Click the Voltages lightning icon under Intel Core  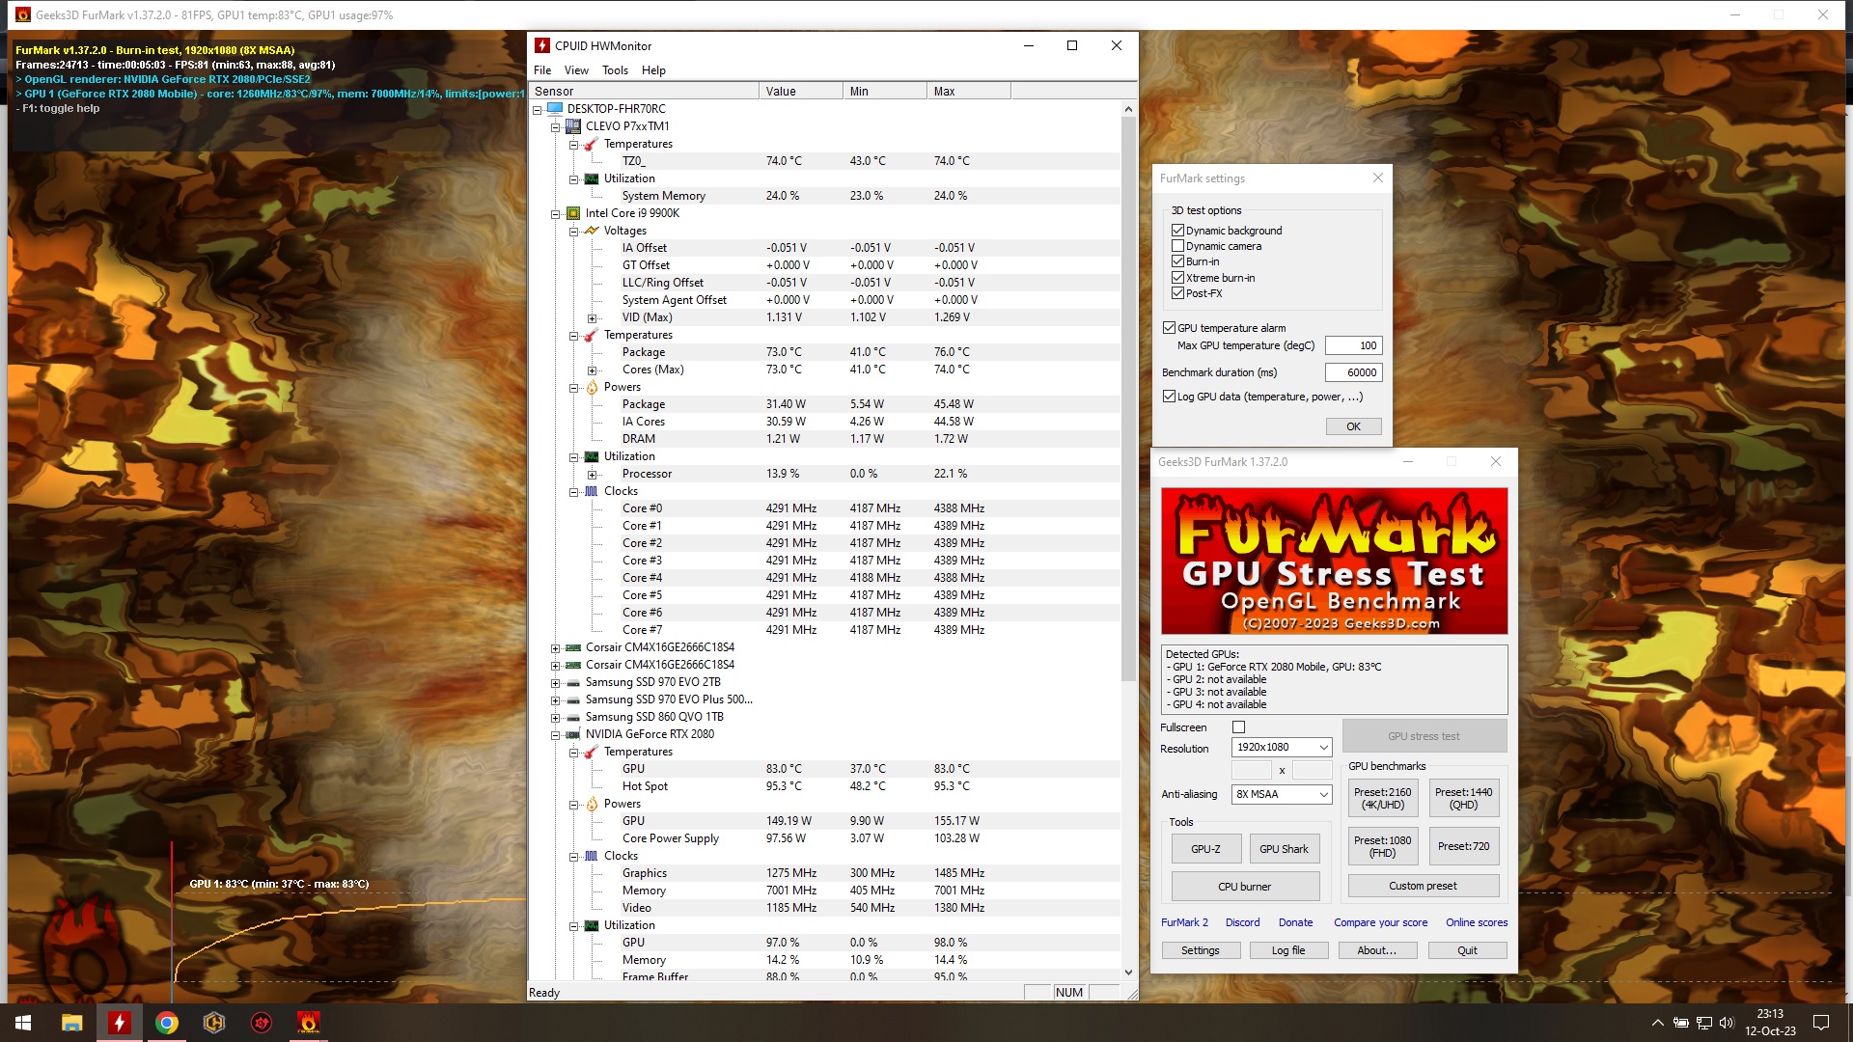tap(592, 231)
